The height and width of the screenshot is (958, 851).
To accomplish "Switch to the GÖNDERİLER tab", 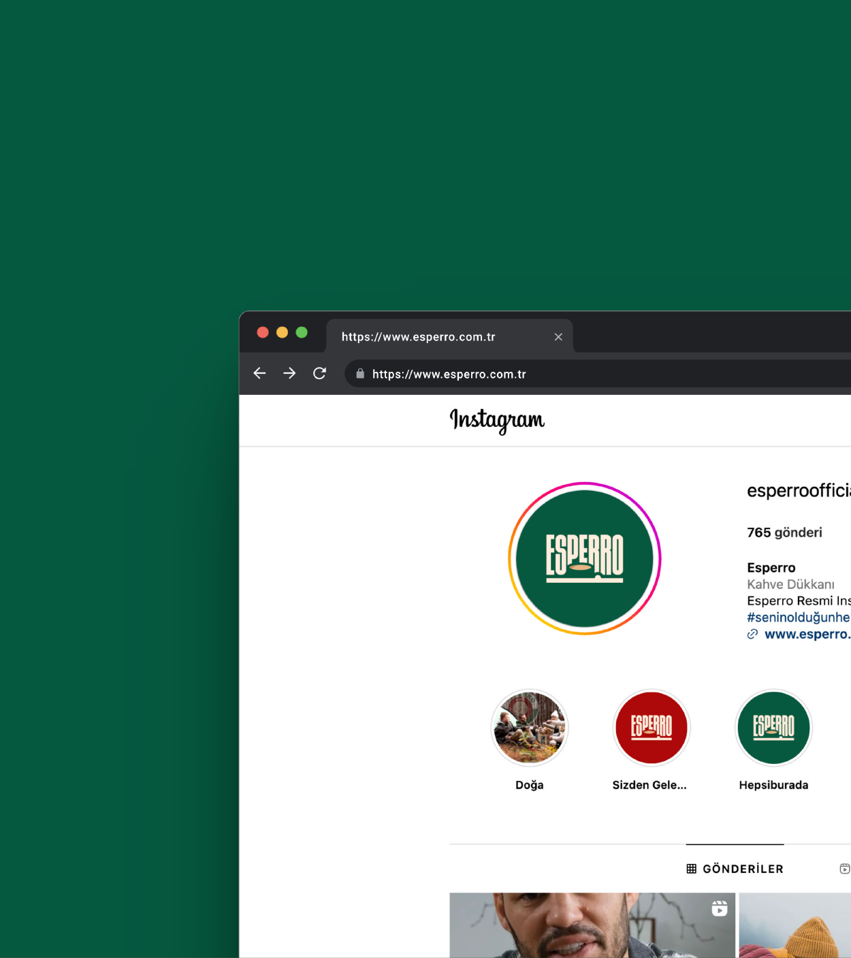I will [x=735, y=869].
